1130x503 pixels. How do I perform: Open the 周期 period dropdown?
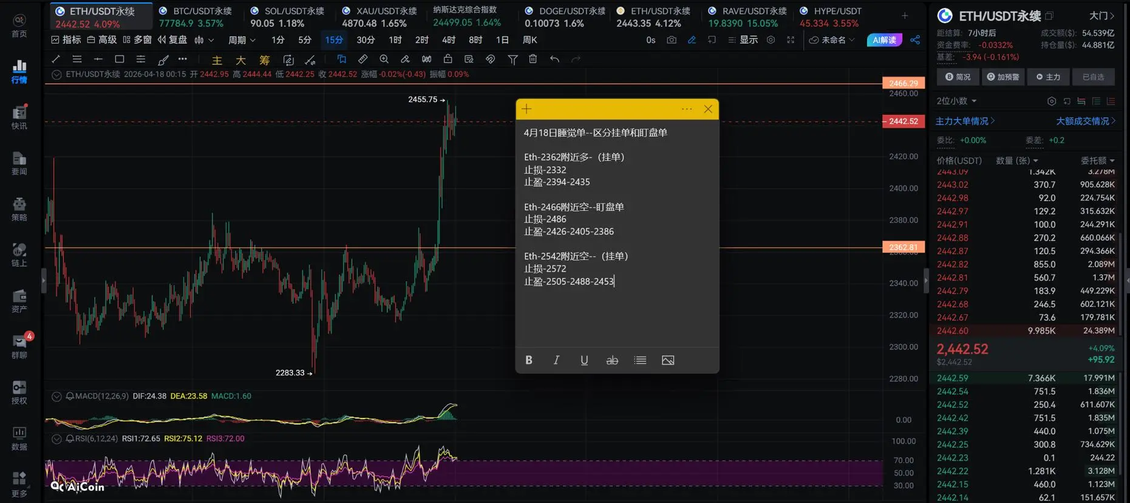point(242,40)
